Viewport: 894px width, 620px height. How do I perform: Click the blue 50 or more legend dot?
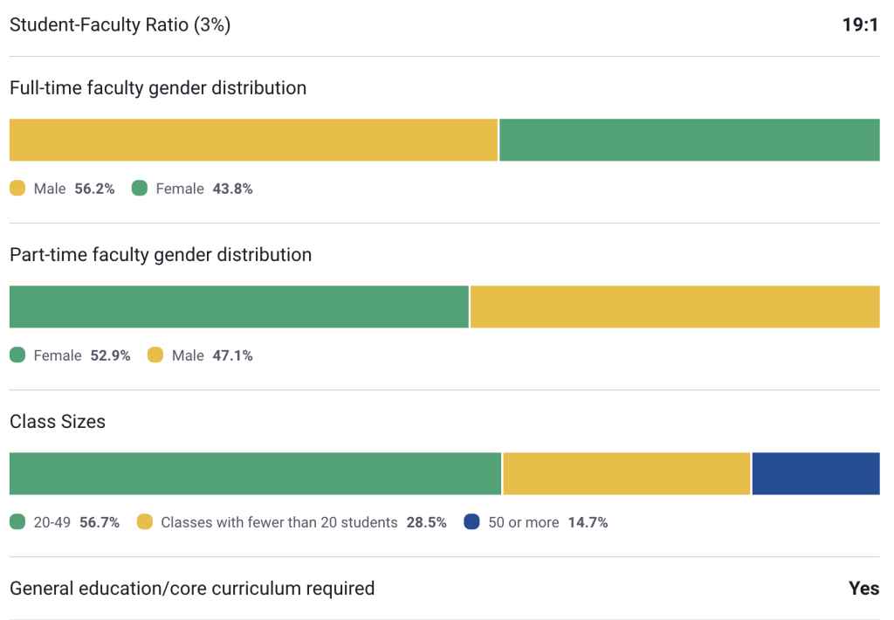(471, 522)
